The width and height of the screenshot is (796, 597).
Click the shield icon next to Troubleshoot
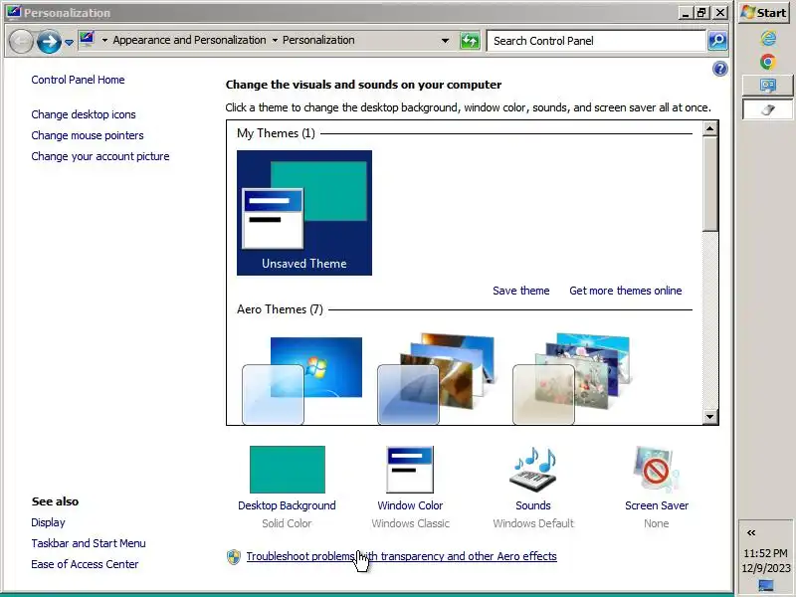click(x=234, y=557)
